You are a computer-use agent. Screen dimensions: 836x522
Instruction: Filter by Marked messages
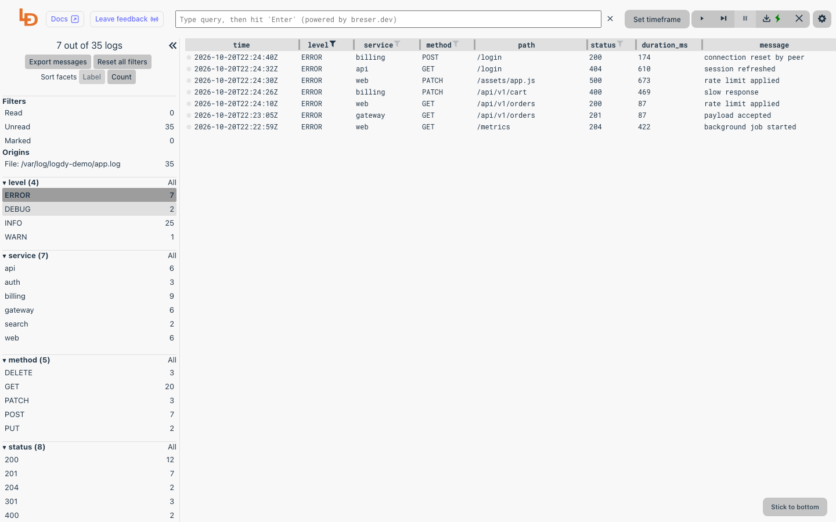click(x=89, y=141)
